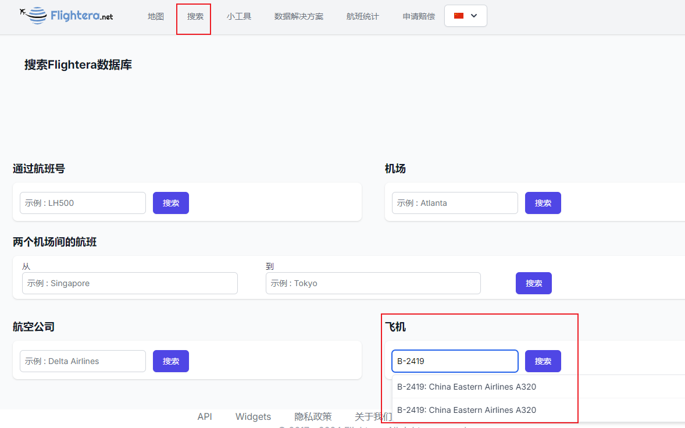
Task: Focus the airline field with Delta Airlines example
Action: [83, 361]
